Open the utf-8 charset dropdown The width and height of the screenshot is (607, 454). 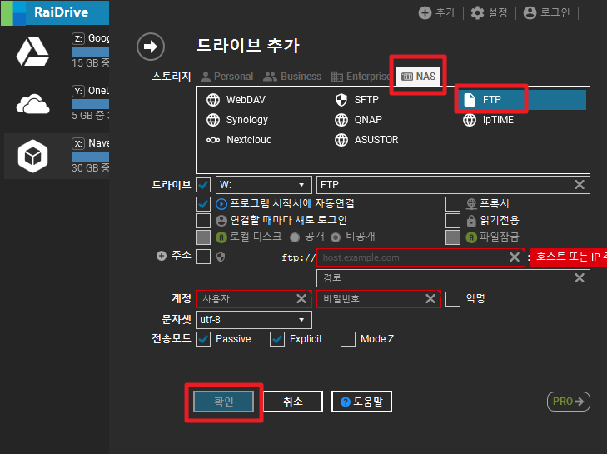[x=254, y=320]
